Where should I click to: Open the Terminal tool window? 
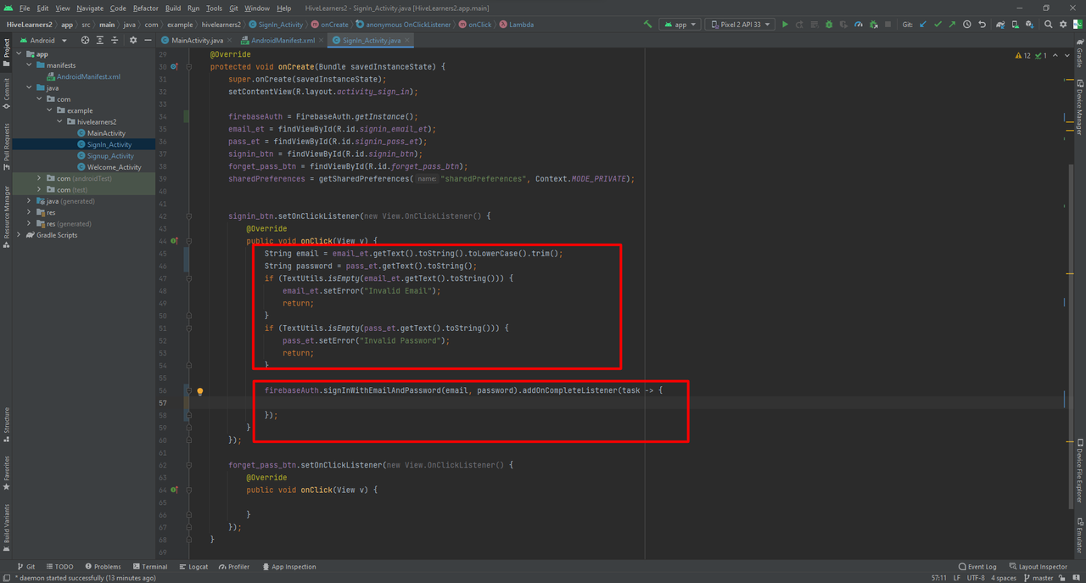[x=149, y=566]
